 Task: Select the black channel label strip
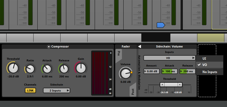tap(156, 37)
